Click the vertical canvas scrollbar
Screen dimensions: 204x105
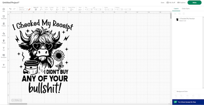pos(171,16)
